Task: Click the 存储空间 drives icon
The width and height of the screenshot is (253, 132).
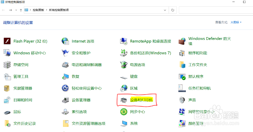Action: (x=7, y=65)
